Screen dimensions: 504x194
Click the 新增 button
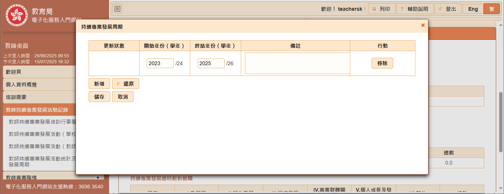coord(99,84)
